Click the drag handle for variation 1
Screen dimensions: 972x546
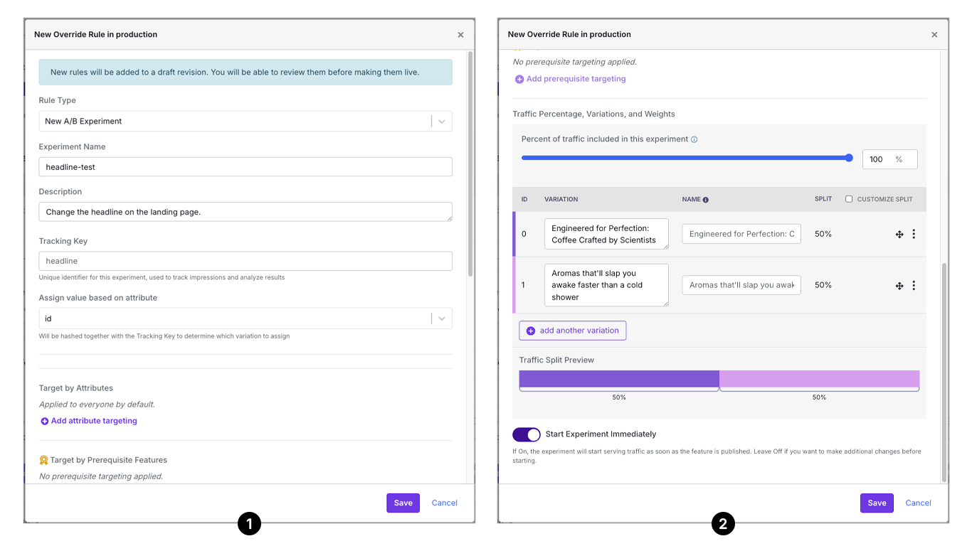[899, 285]
